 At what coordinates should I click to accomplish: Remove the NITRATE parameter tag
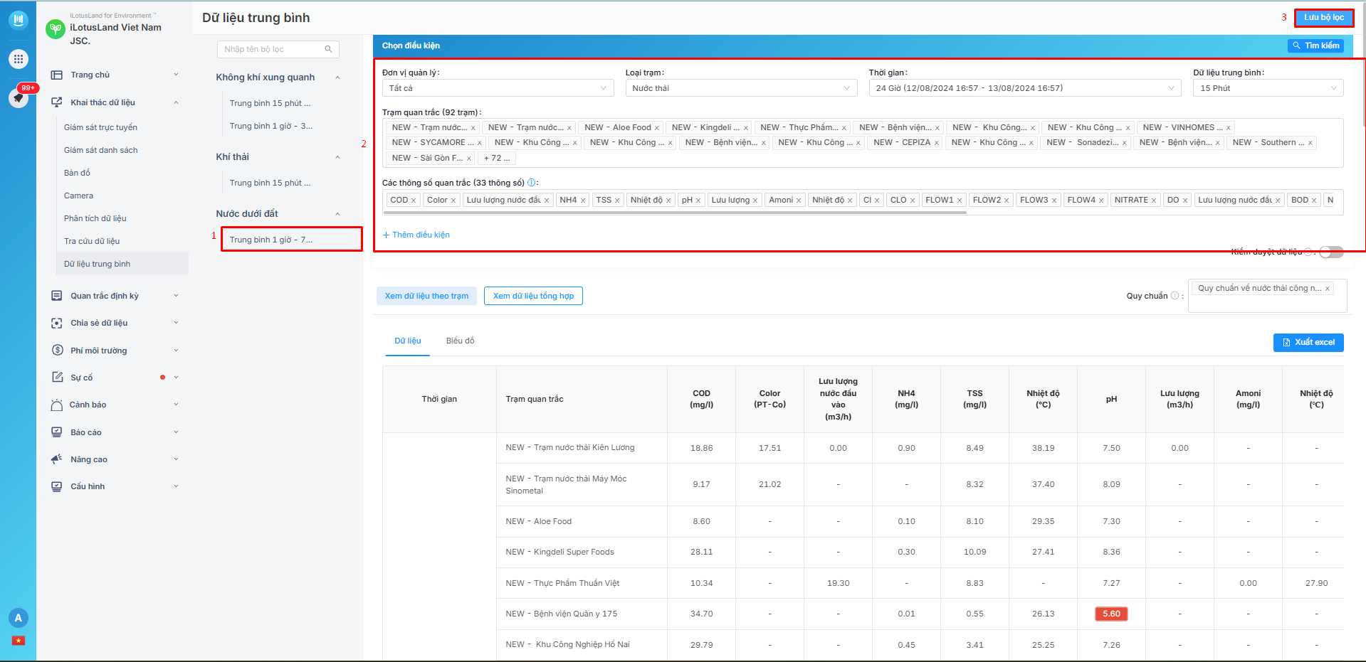(1154, 201)
